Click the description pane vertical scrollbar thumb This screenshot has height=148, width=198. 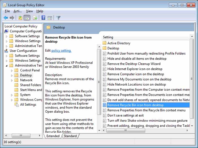tap(99, 82)
